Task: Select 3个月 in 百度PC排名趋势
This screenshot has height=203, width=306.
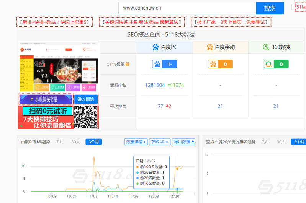Action: [94, 142]
